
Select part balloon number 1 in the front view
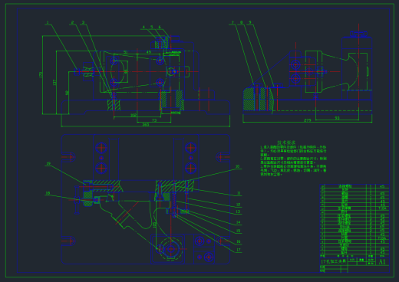pyautogui.click(x=48, y=22)
